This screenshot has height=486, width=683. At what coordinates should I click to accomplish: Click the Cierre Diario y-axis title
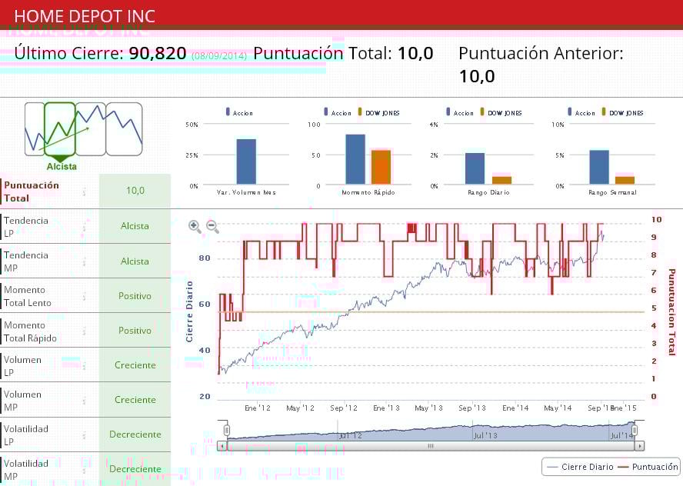tap(189, 311)
